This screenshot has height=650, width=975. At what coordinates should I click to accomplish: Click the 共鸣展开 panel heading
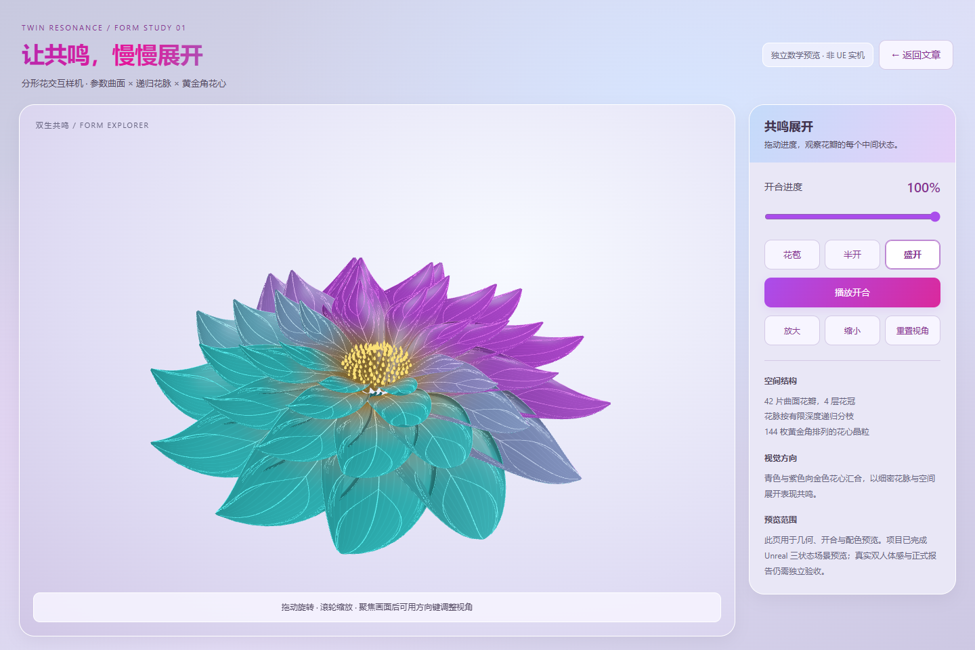(x=789, y=127)
